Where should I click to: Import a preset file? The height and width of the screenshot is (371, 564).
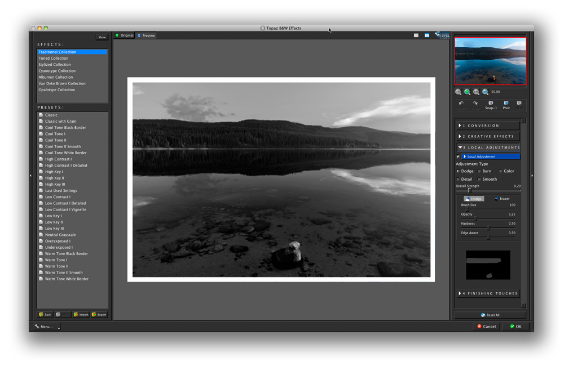pos(81,315)
